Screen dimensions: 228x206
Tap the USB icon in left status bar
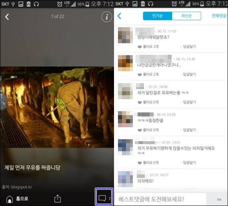13,4
